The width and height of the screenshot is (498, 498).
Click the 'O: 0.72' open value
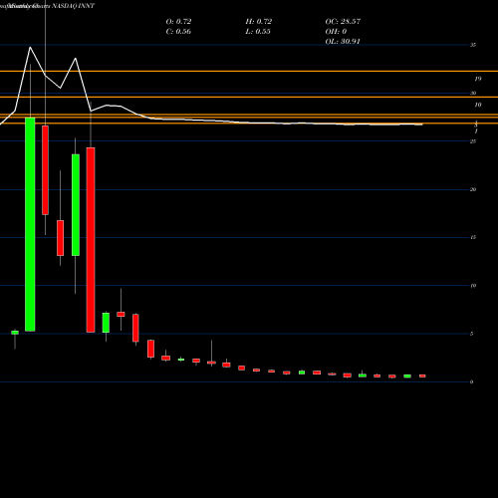click(178, 22)
